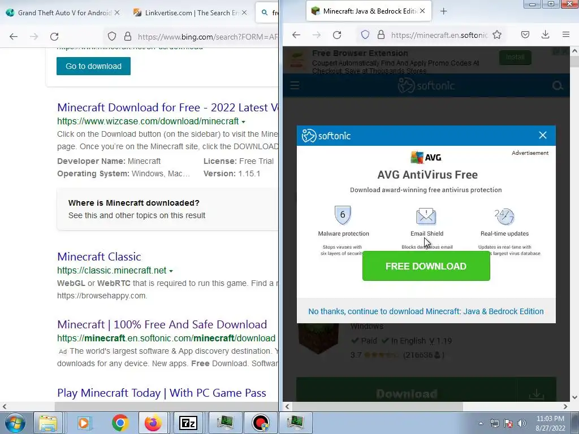Open volume control in system tray
Image resolution: width=579 pixels, height=434 pixels.
[522, 423]
